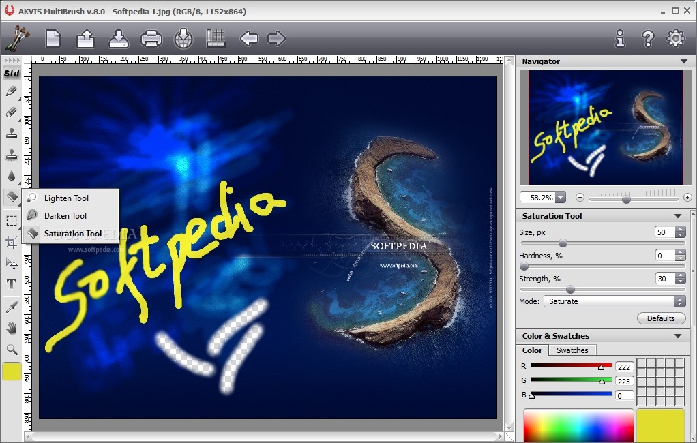Open preferences gear icon
The height and width of the screenshot is (443, 697).
tap(676, 38)
